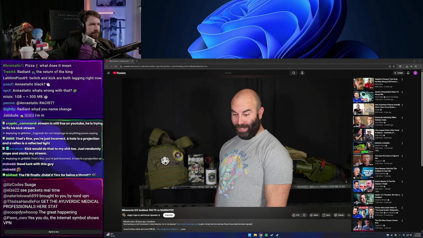Open the beacons.ai/angrycops link

coord(168,229)
